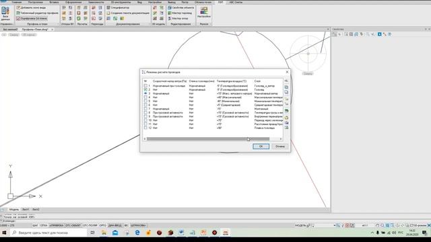Image resolution: width=431 pixels, height=242 pixels.
Task: Open the База данных tool in ribbon
Action: [5, 13]
